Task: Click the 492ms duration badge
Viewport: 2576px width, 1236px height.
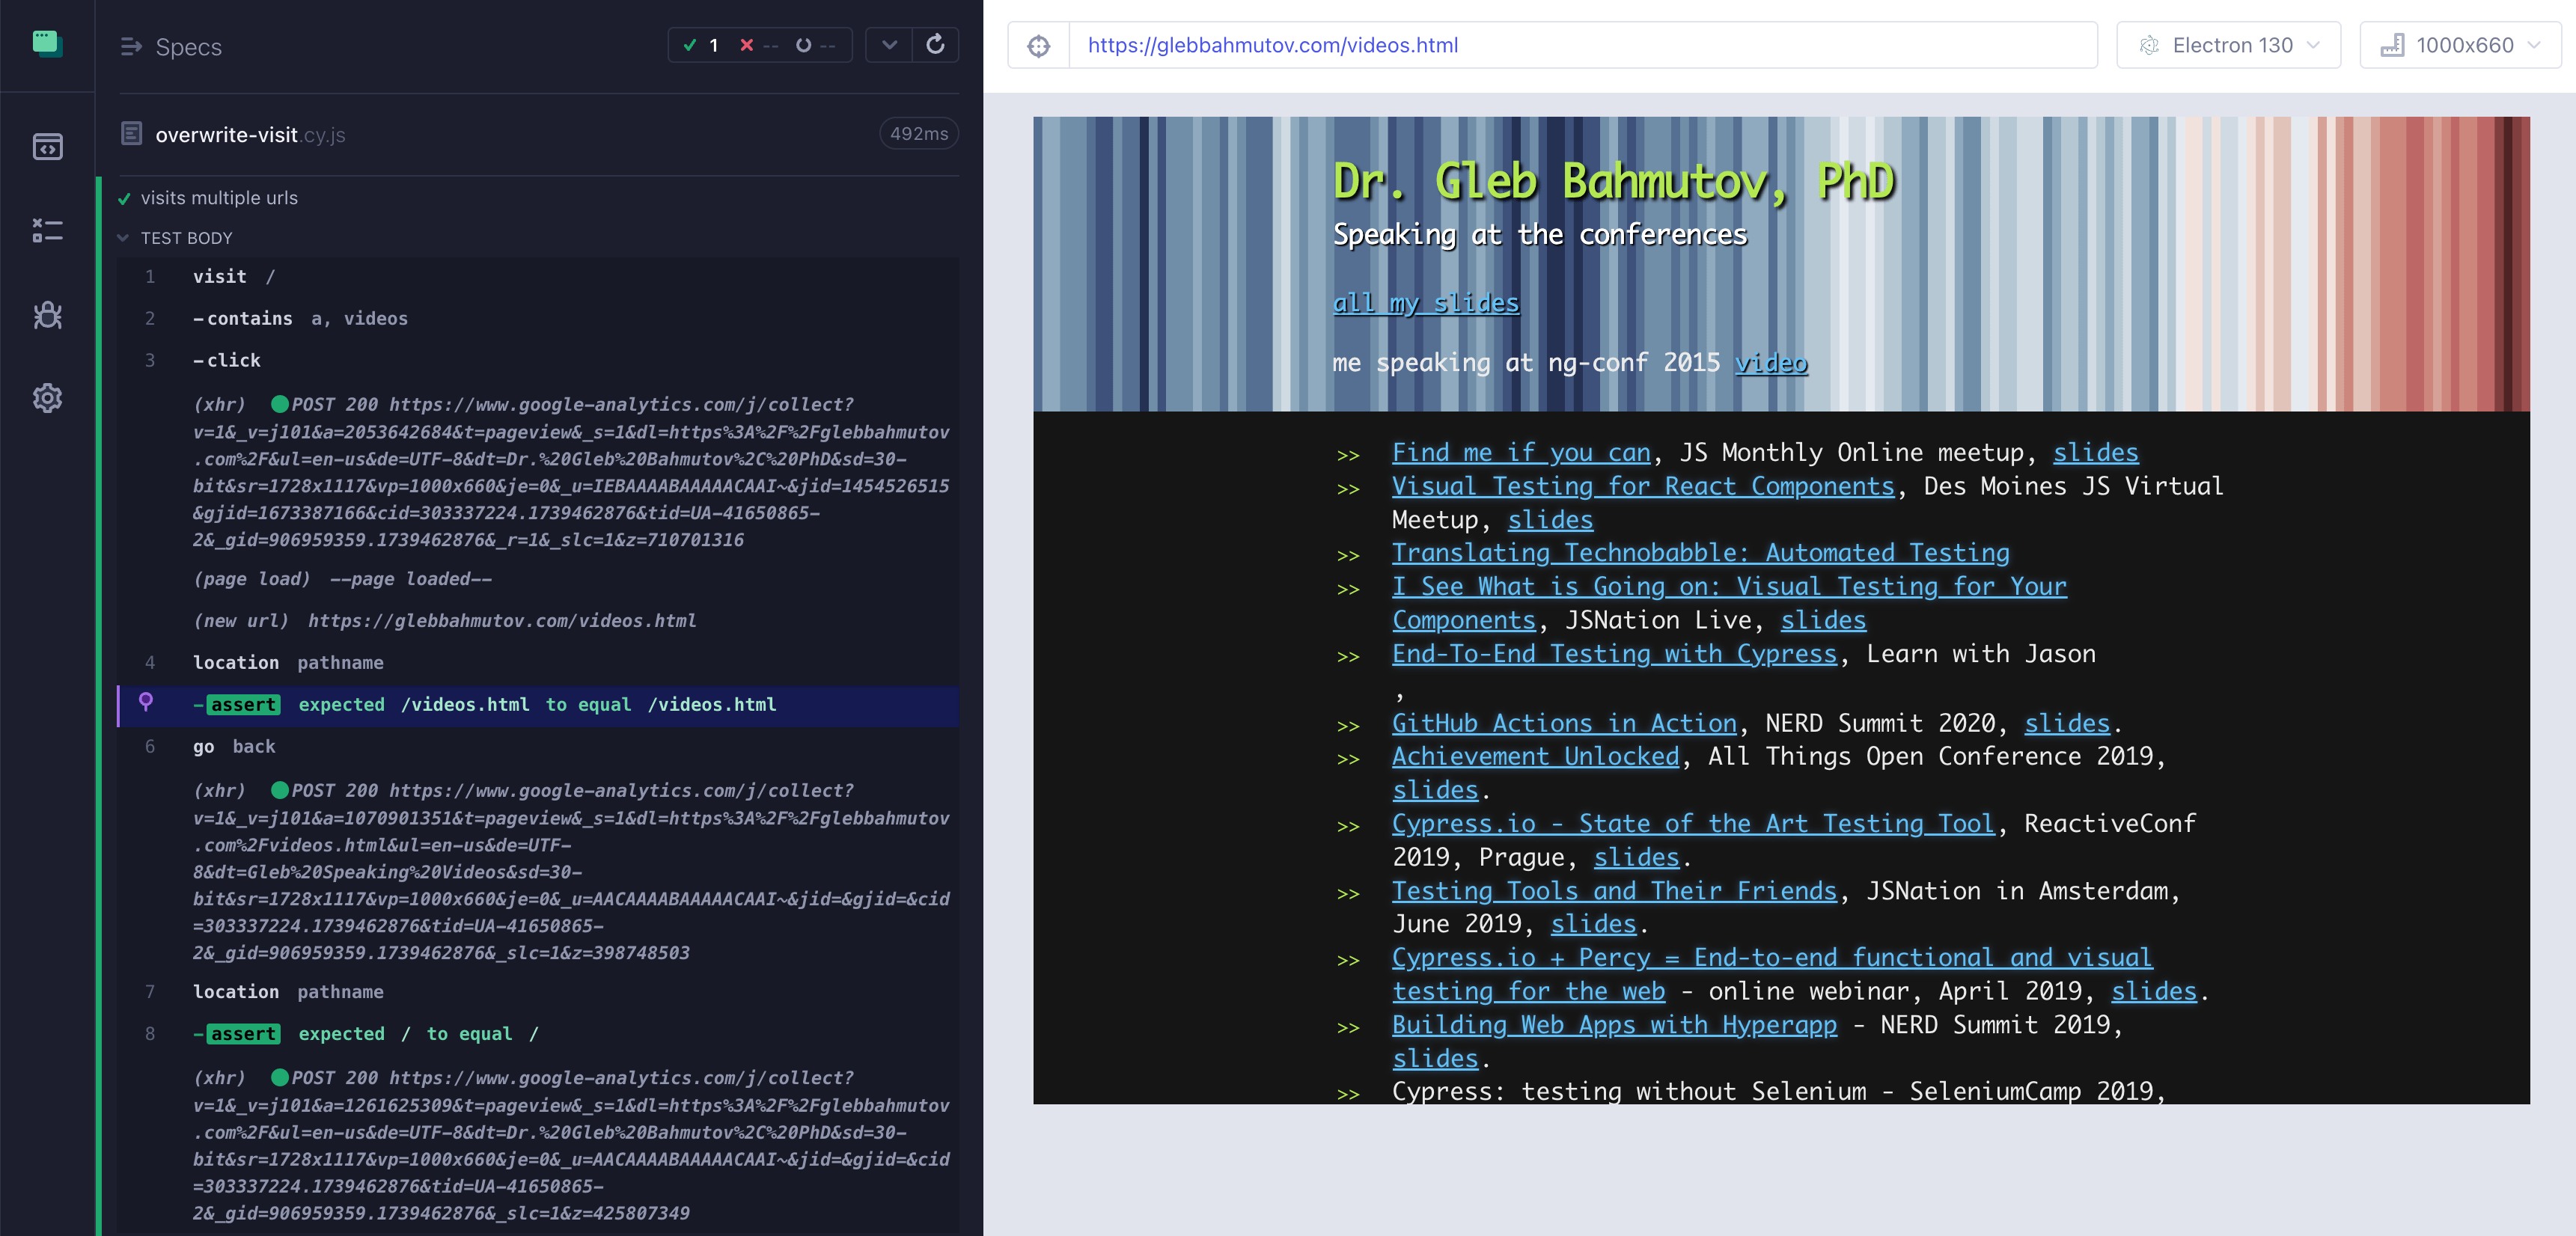Action: (x=918, y=134)
